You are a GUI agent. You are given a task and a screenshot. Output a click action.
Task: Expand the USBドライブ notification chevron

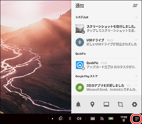coord(136,40)
